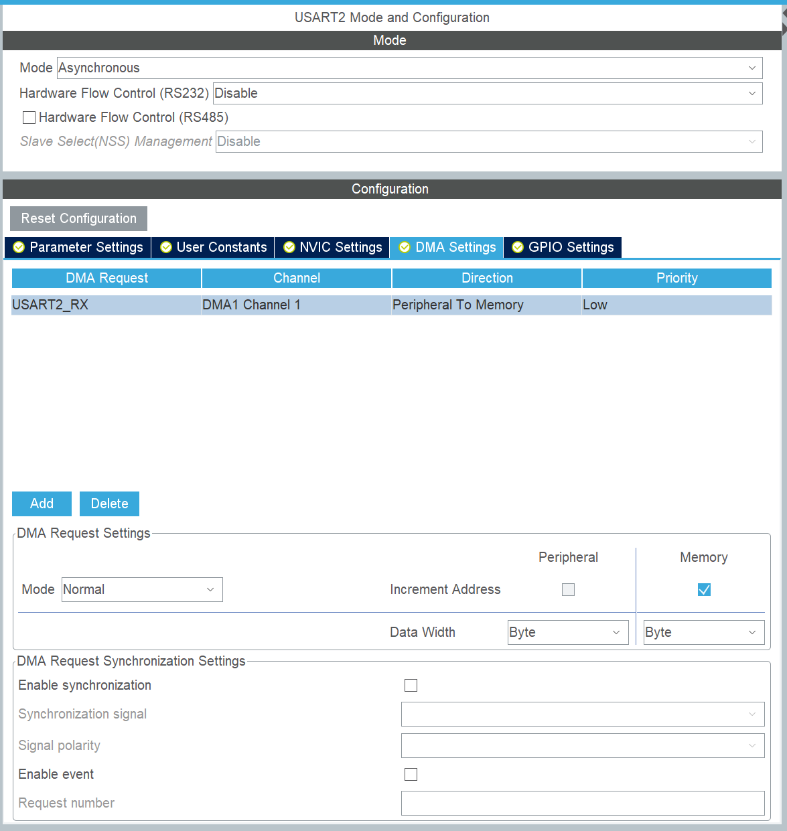Open Slave Select(NSS) Management dropdown
The width and height of the screenshot is (787, 831).
point(489,141)
